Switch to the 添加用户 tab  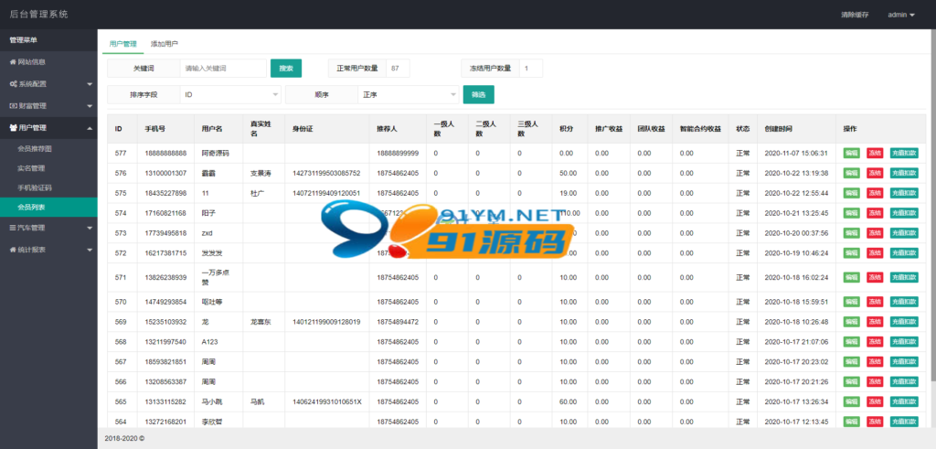coord(165,44)
